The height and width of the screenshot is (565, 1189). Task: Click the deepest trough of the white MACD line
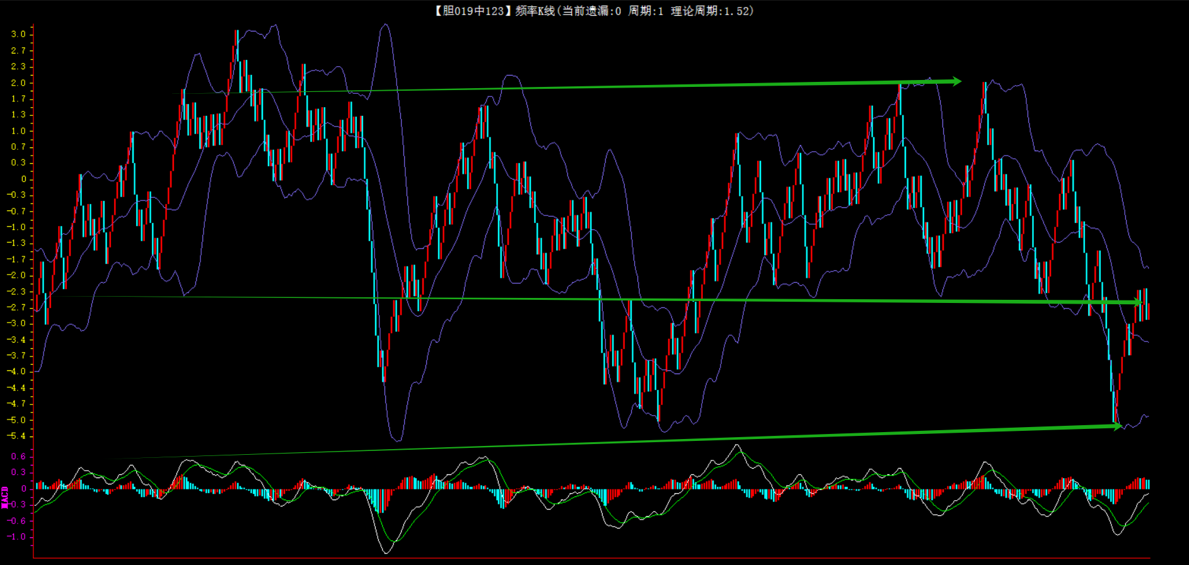(386, 552)
